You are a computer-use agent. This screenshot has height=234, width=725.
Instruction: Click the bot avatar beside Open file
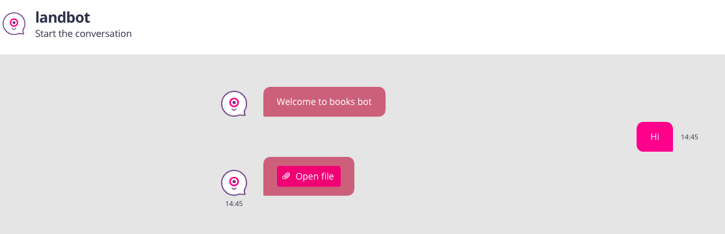(x=234, y=182)
